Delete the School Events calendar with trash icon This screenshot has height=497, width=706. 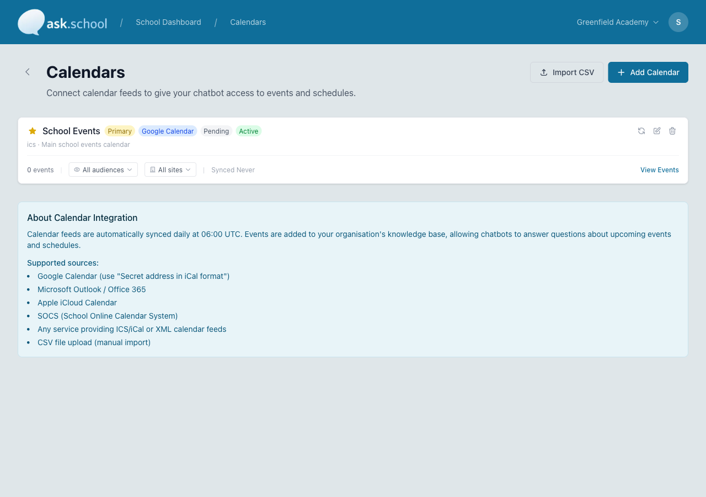(672, 131)
